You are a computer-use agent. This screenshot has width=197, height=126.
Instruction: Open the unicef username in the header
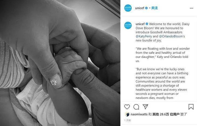(140, 8)
